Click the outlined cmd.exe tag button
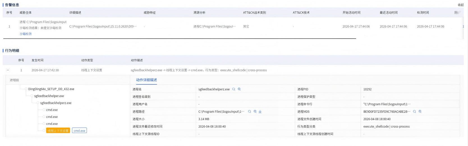468x146 pixels. point(79,131)
